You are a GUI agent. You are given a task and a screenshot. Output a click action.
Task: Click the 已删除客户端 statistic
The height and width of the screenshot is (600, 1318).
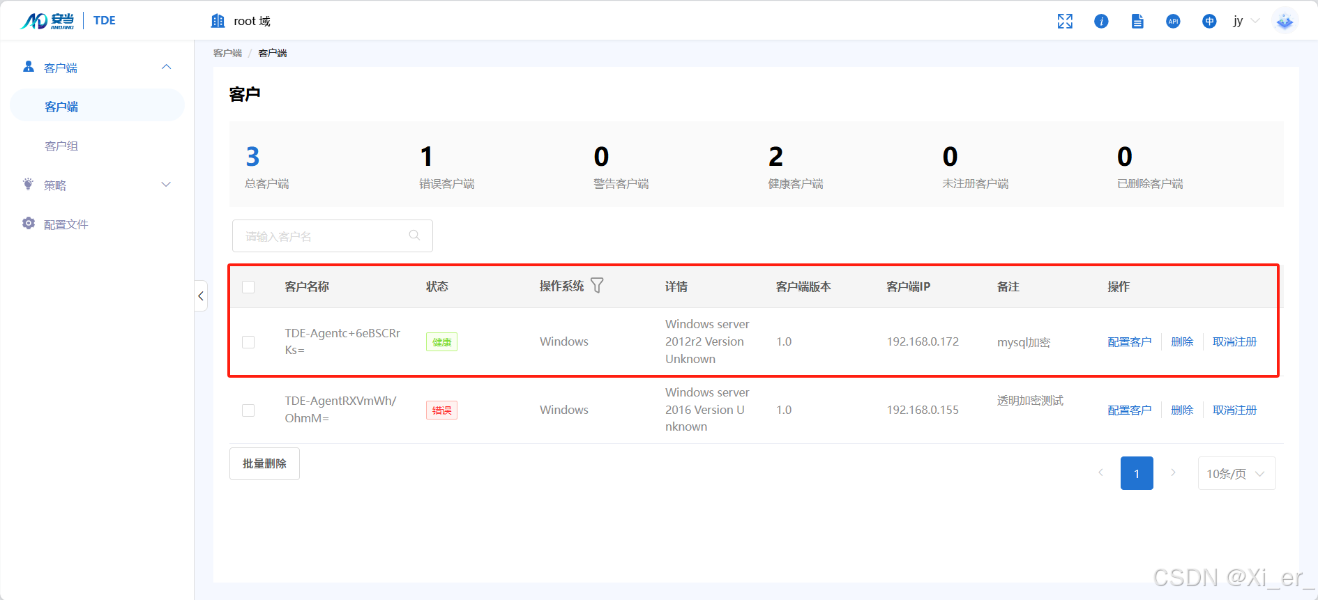(1150, 167)
